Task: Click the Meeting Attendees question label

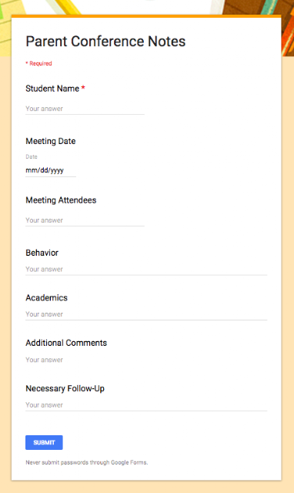Action: (x=61, y=200)
